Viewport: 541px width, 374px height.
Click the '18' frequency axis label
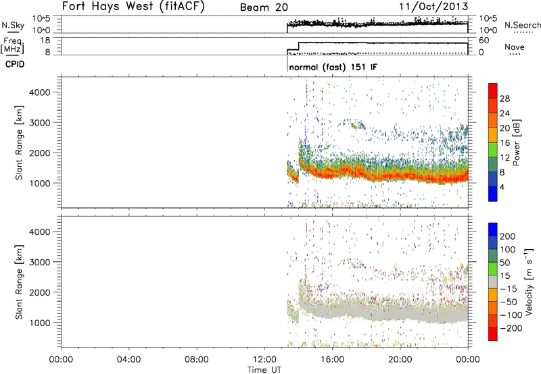[45, 41]
